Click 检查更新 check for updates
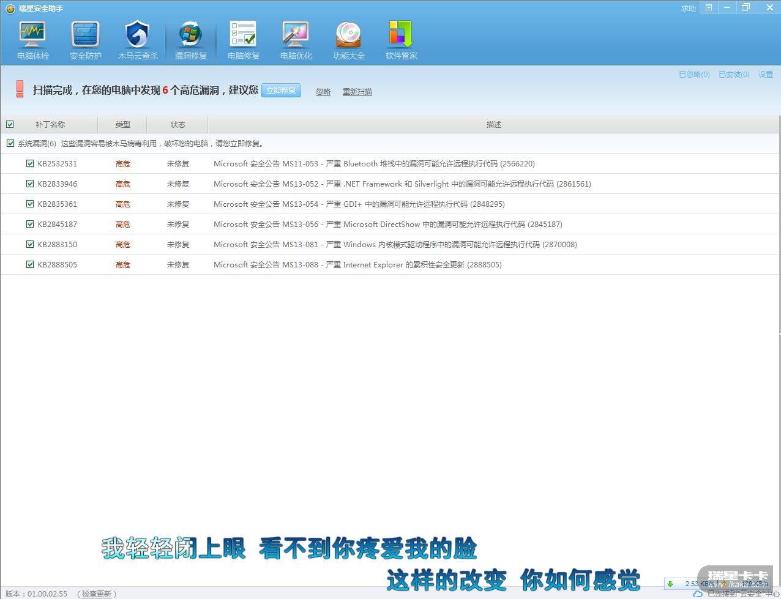The image size is (781, 599). 97,593
